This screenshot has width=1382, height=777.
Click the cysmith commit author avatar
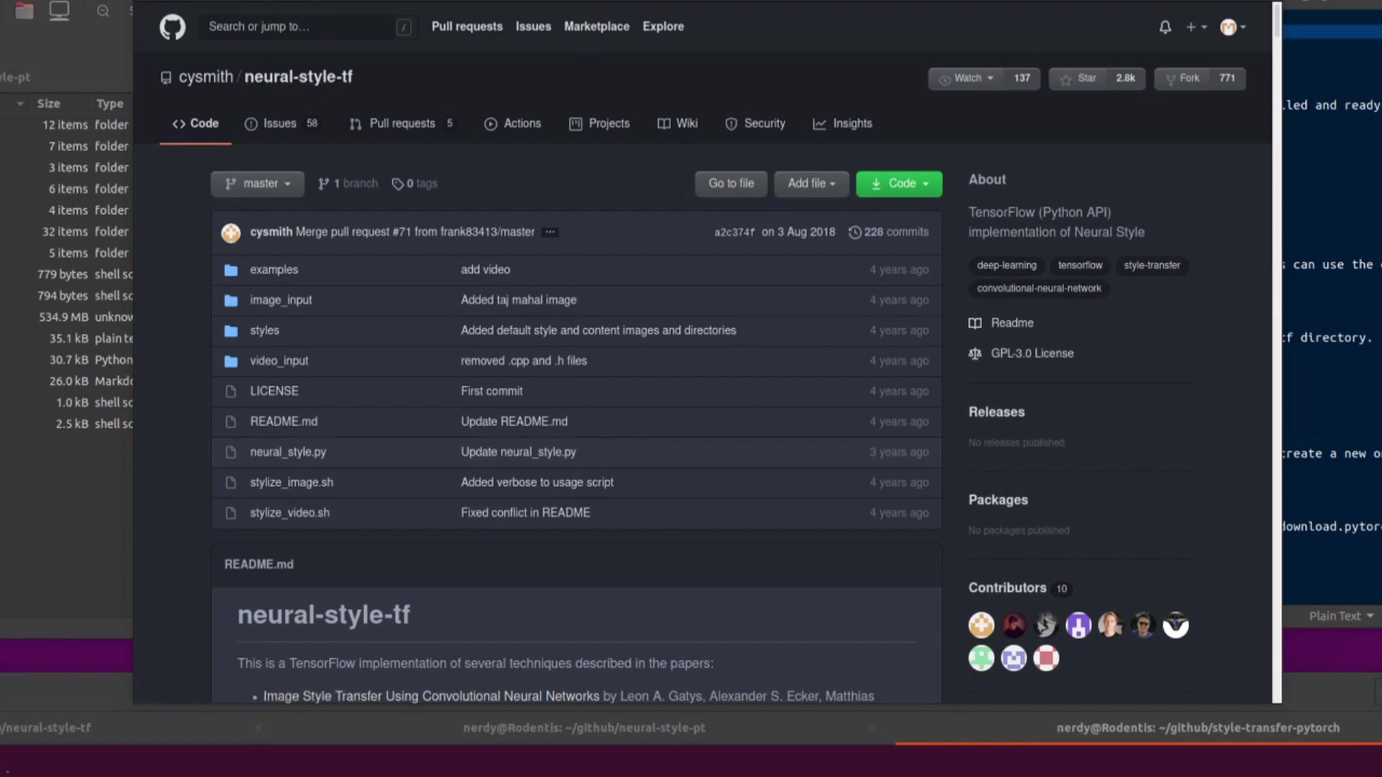point(230,232)
